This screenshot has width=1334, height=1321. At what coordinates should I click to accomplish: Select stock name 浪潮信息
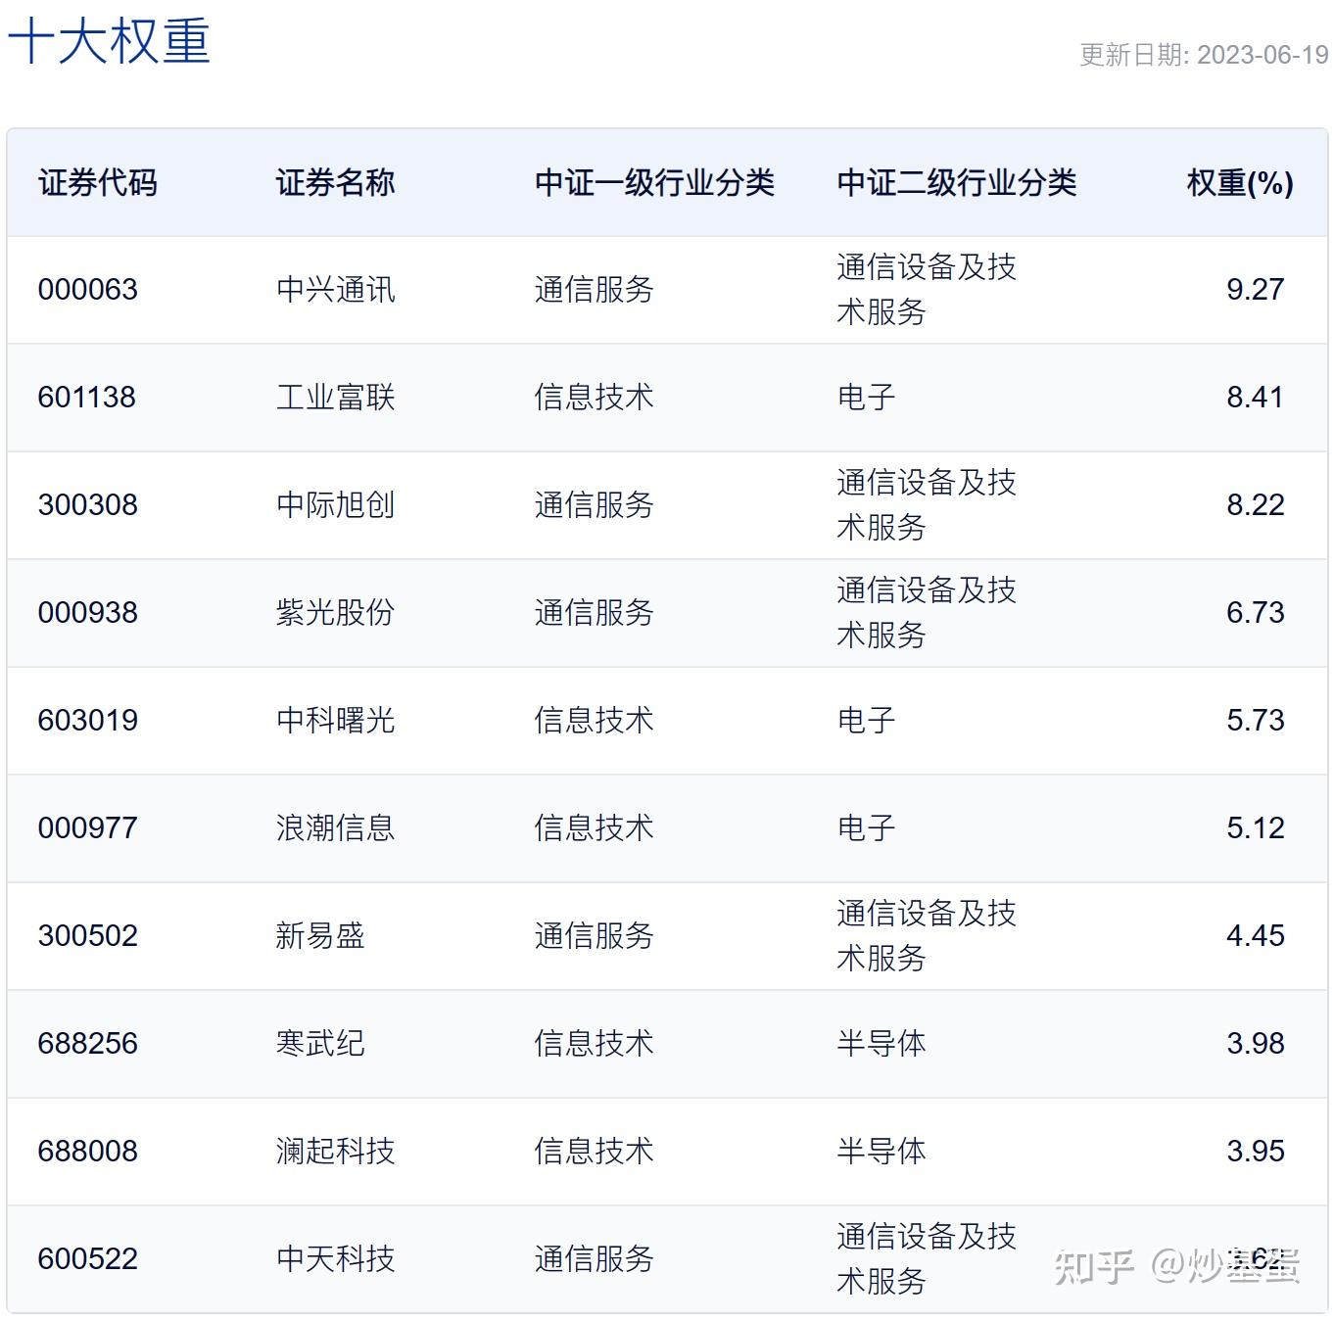336,828
